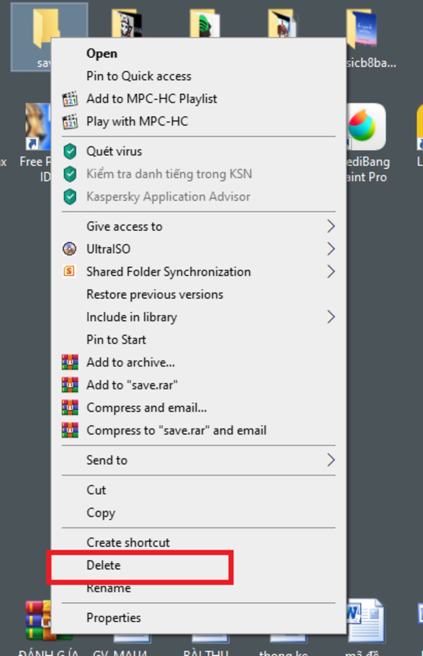This screenshot has height=656, width=423.
Task: Click shield icon beside Kaspersky Application Advisor
Action: 70,197
